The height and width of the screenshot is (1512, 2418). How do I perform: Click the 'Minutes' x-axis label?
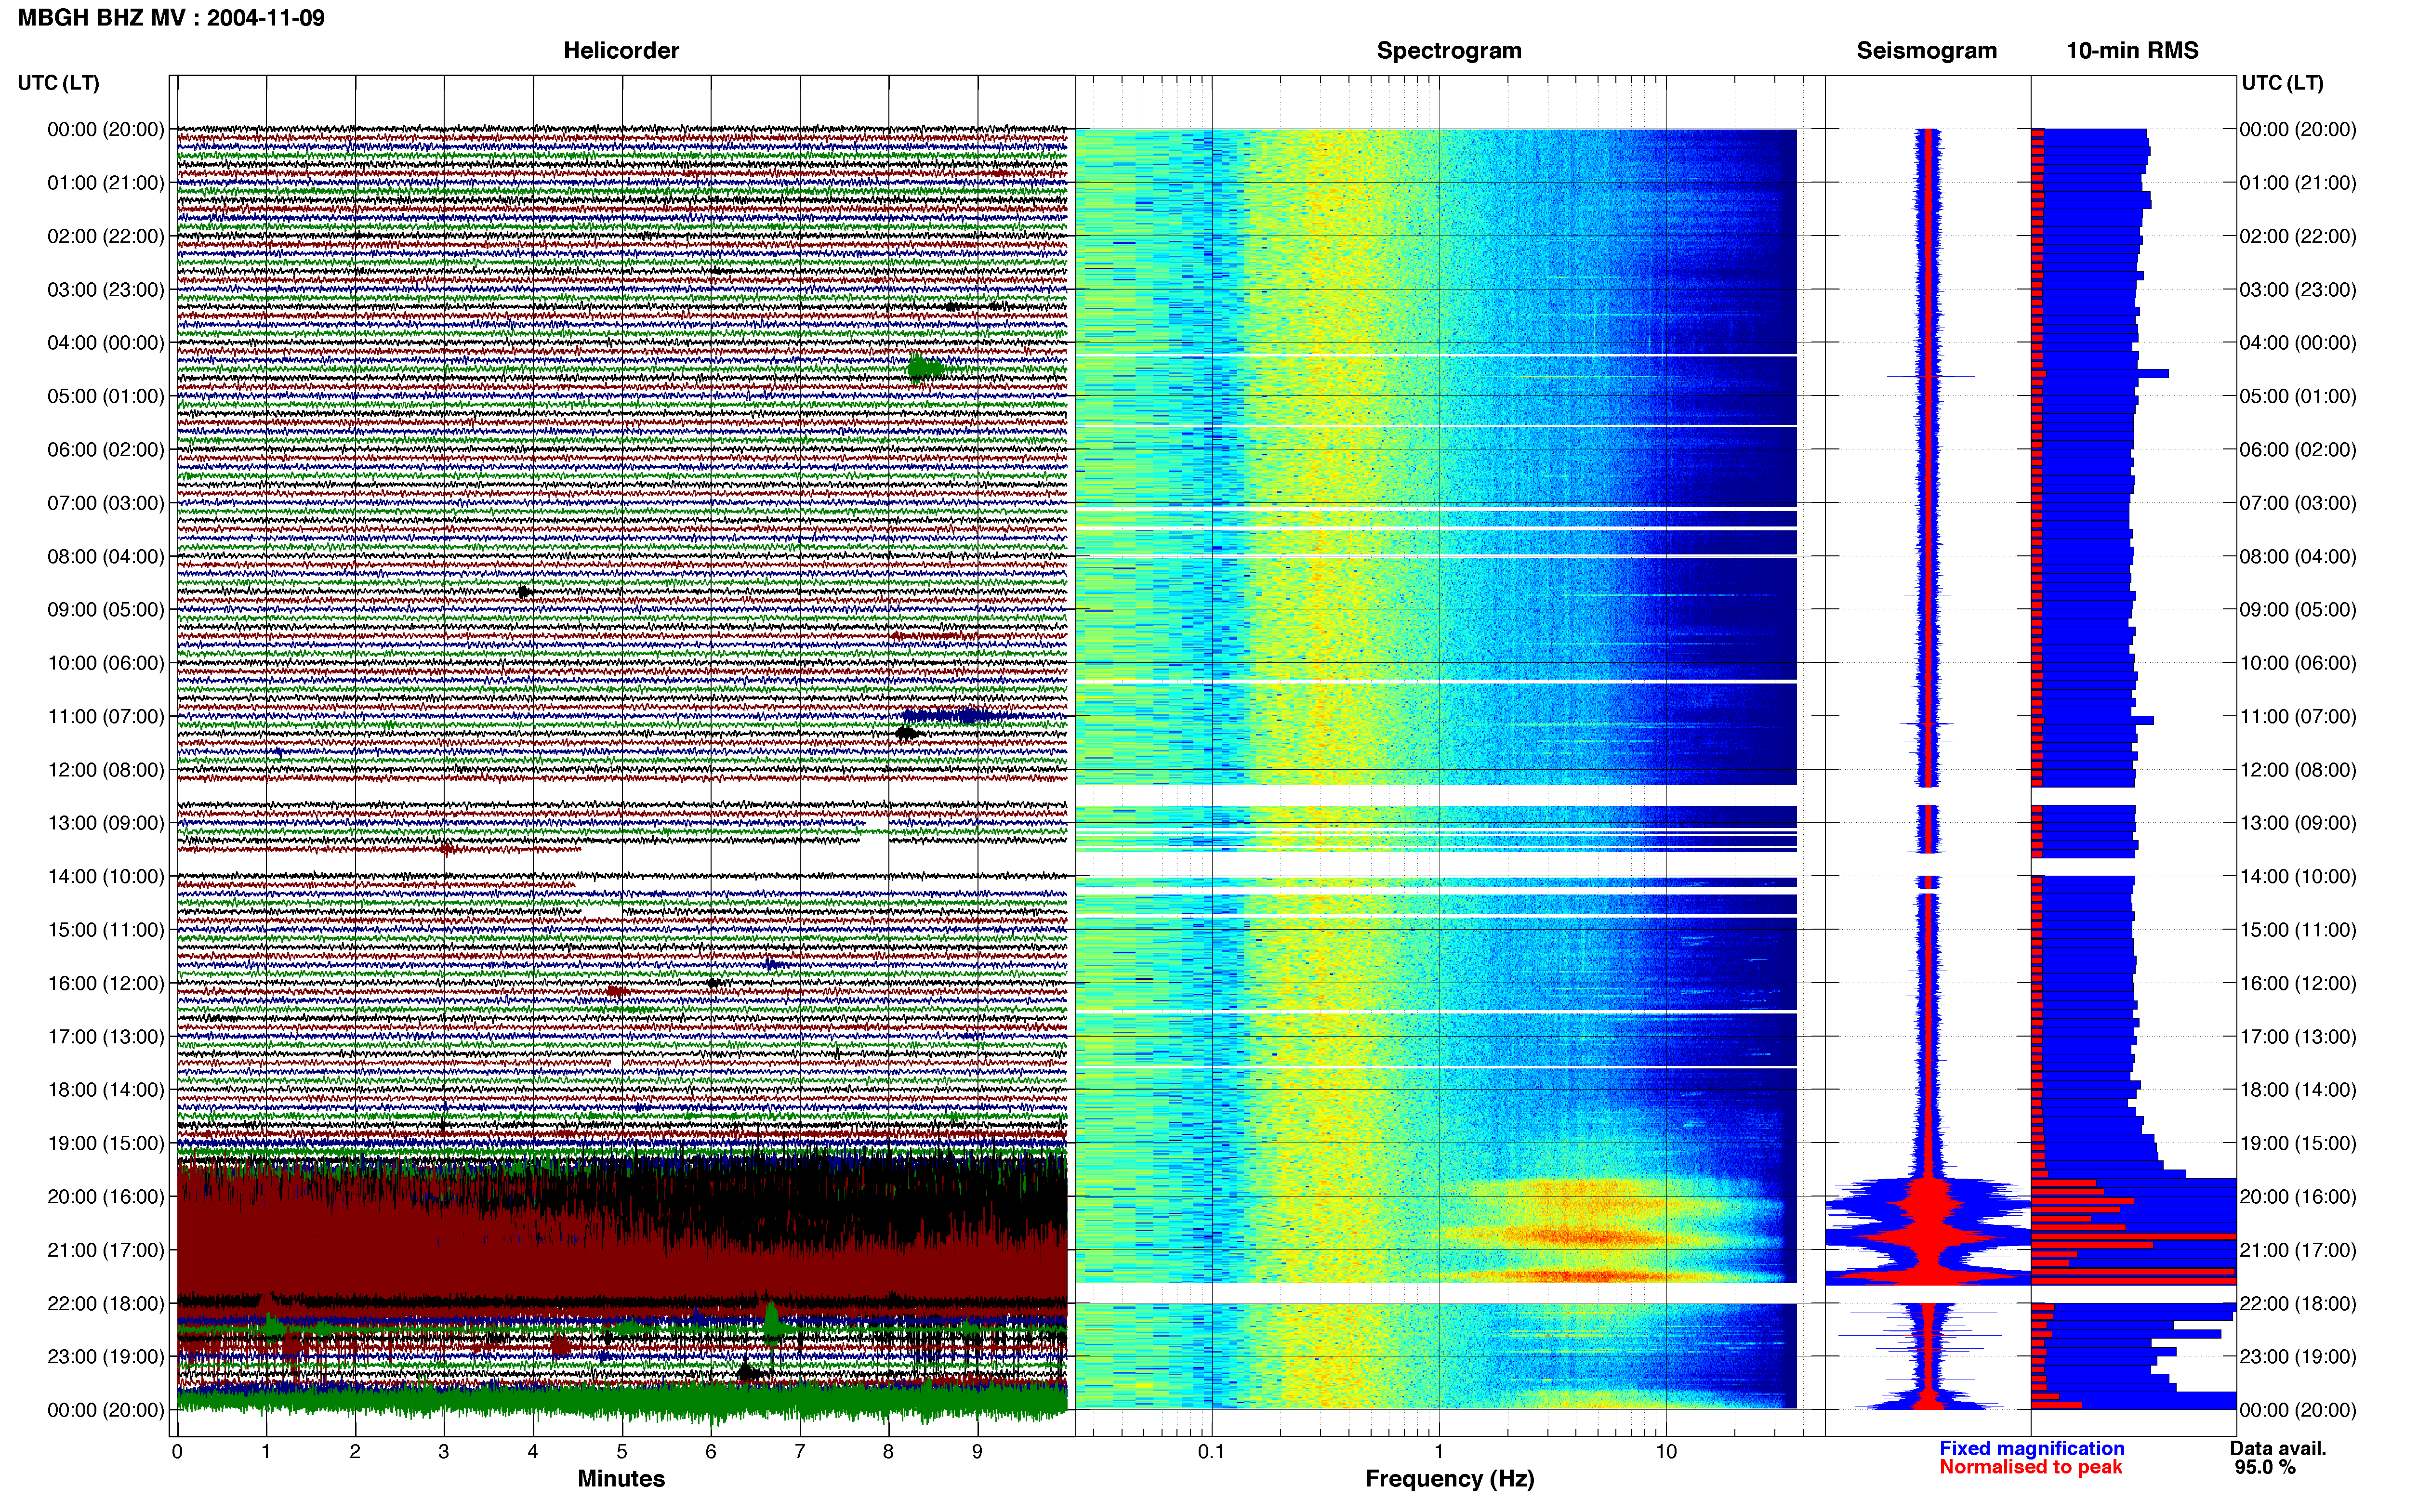[x=621, y=1479]
